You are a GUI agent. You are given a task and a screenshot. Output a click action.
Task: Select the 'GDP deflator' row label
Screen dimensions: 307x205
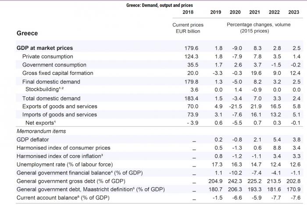pos(33,139)
